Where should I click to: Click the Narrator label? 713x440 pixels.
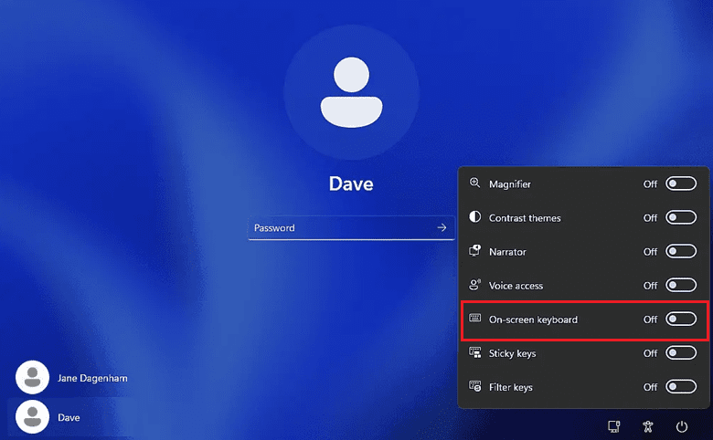[x=507, y=252]
